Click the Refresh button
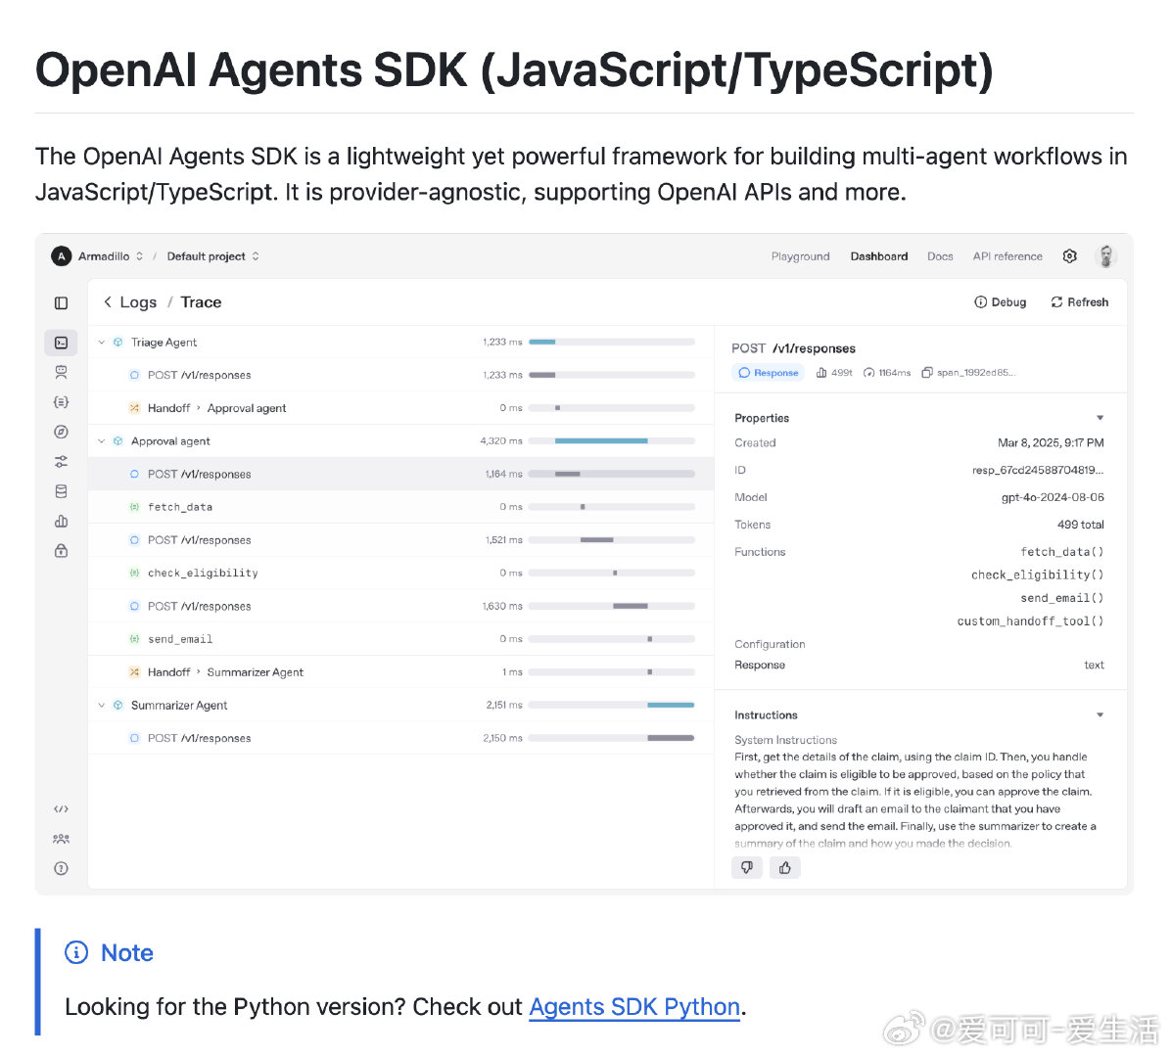Screen dimensions: 1171x1057 tap(1079, 301)
